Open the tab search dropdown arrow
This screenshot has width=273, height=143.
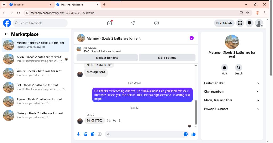click(x=4, y=5)
